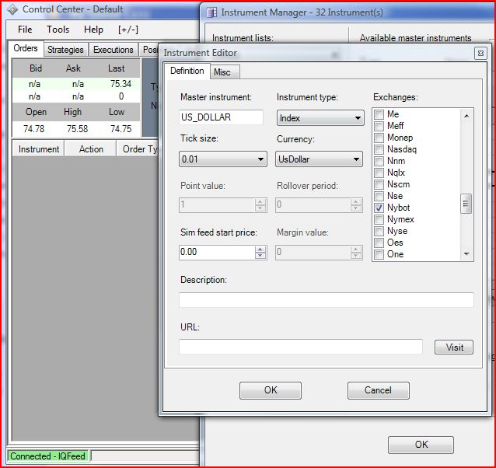Open the Currency dropdown showing UsDollar
This screenshot has height=468, width=496.
pyautogui.click(x=319, y=159)
